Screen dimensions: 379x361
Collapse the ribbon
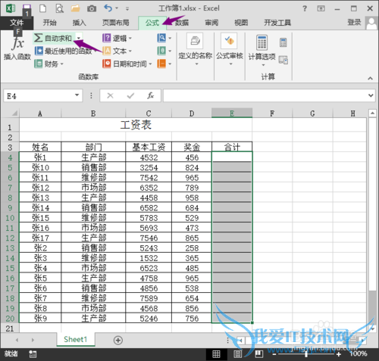click(370, 78)
